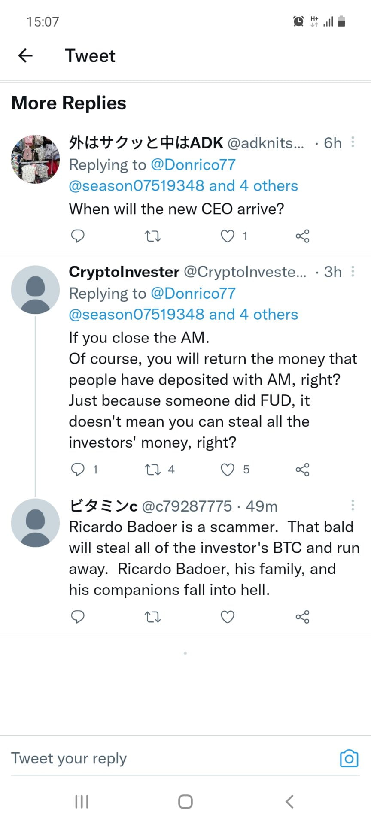Reply to CryptoInvester's tweet
The height and width of the screenshot is (824, 371).
click(77, 470)
